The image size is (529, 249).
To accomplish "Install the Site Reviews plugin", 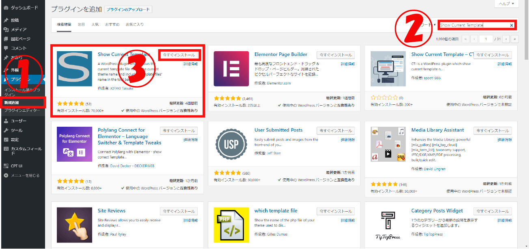I will pyautogui.click(x=179, y=211).
